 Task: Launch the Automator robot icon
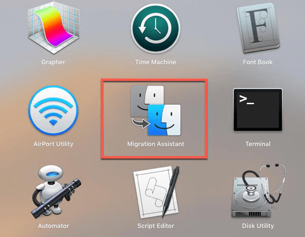(56, 192)
